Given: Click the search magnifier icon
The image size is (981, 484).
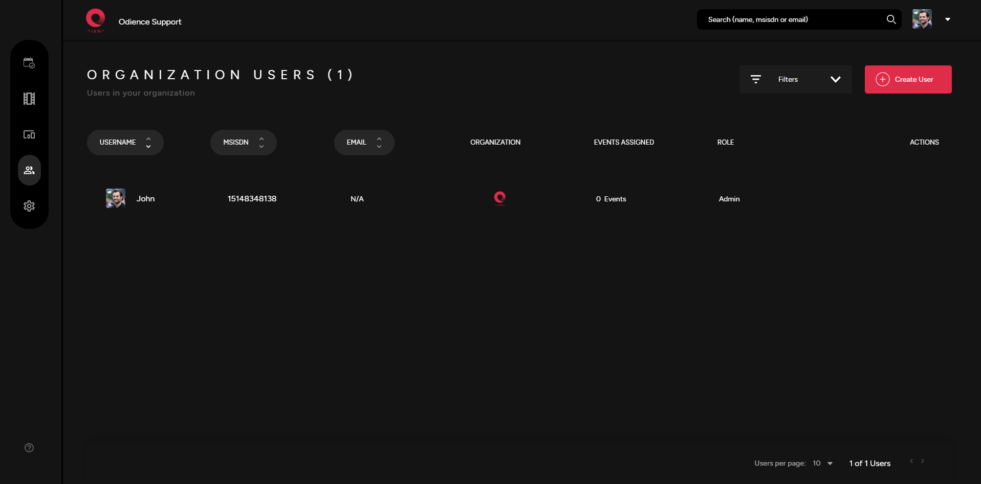Looking at the screenshot, I should coord(891,19).
